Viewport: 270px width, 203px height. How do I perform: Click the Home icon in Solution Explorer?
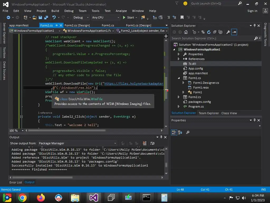point(186,32)
